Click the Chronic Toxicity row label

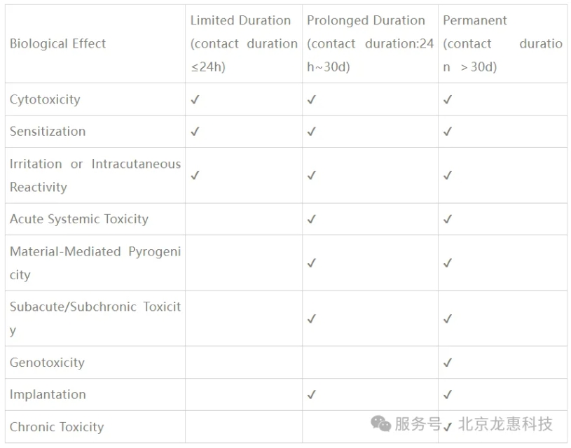pyautogui.click(x=57, y=427)
